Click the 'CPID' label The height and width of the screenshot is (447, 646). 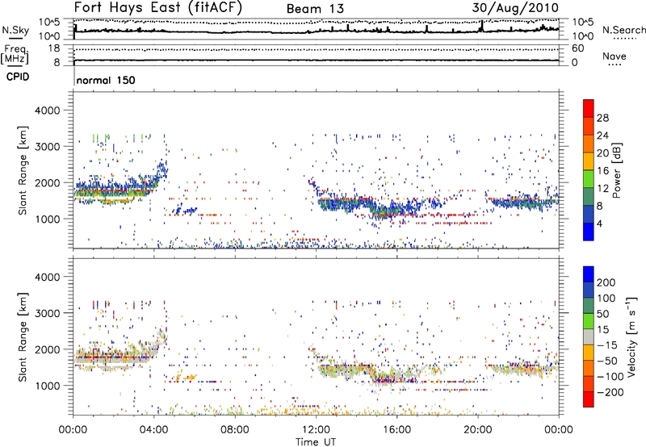click(18, 77)
